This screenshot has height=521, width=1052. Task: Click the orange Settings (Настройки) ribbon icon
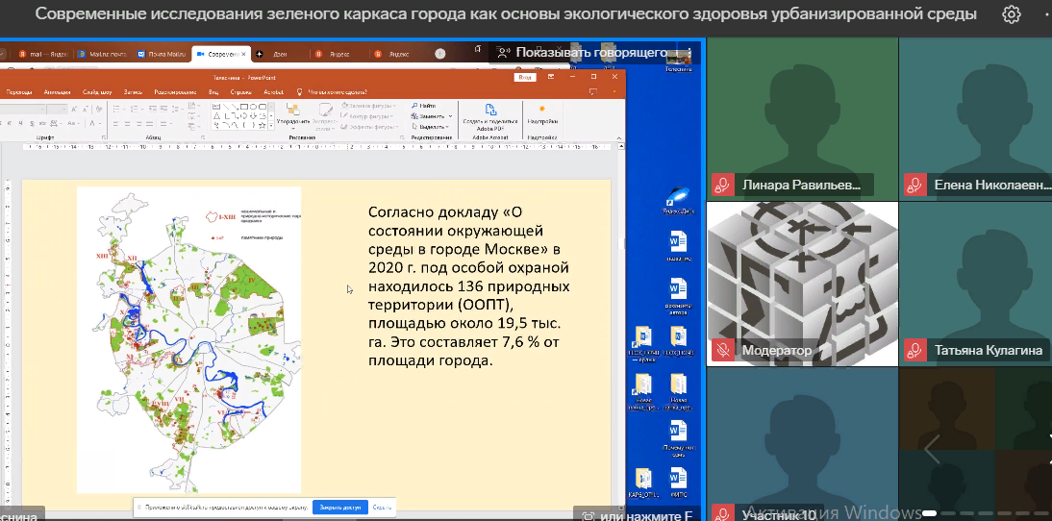coord(542,111)
